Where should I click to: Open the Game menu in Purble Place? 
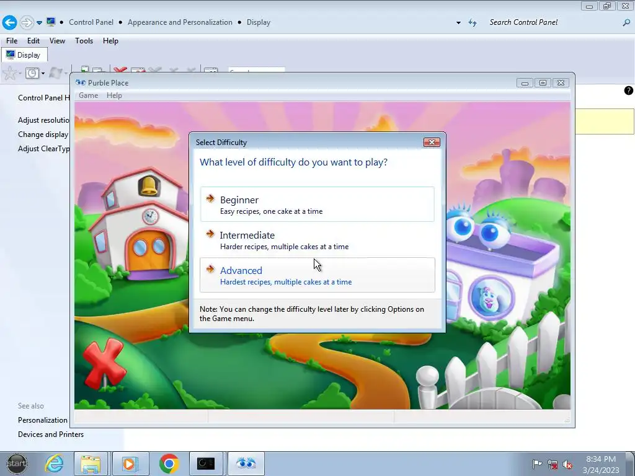pyautogui.click(x=88, y=95)
